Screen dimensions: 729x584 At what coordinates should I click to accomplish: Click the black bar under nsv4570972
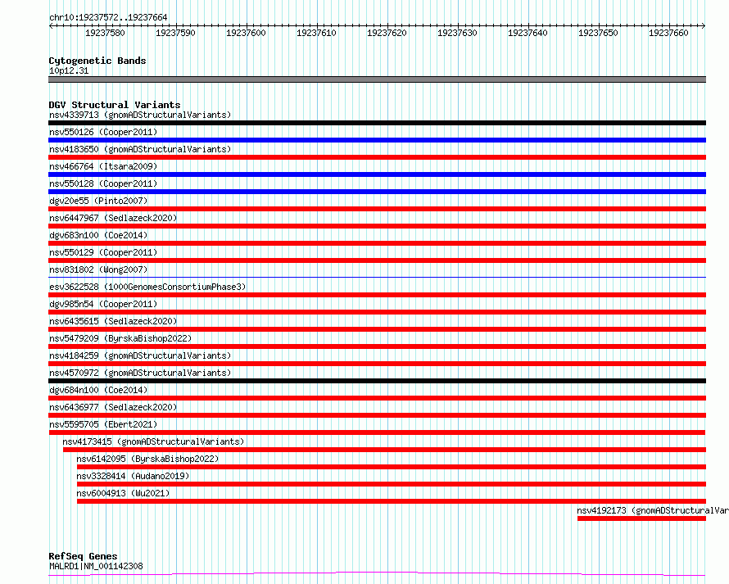point(377,381)
